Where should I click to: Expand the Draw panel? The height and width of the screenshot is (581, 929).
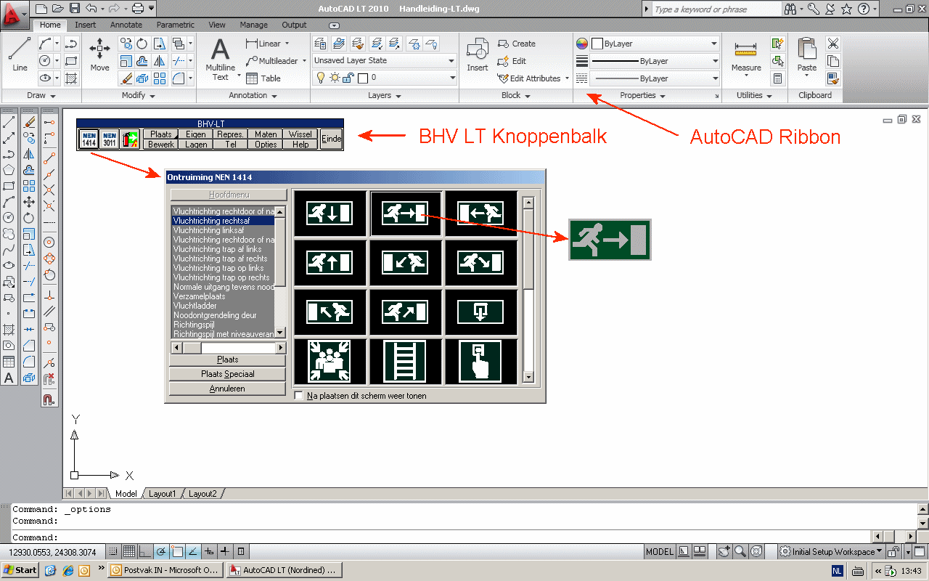(41, 95)
